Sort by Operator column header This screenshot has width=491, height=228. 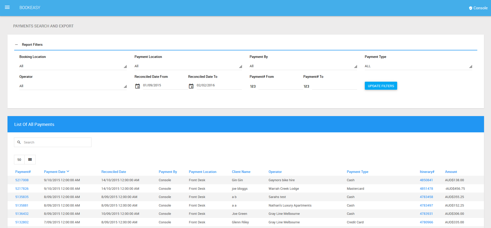pos(275,172)
